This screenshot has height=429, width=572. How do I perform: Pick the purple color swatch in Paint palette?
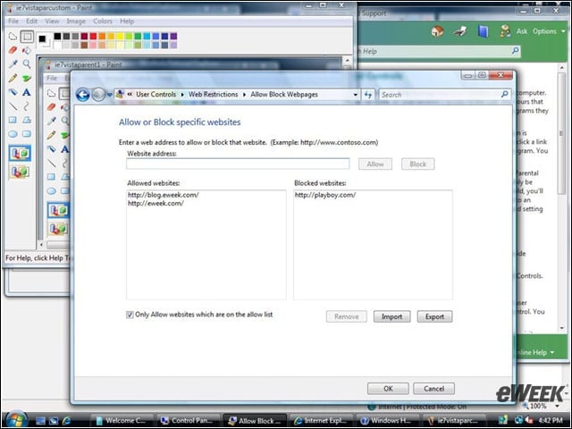point(173,36)
